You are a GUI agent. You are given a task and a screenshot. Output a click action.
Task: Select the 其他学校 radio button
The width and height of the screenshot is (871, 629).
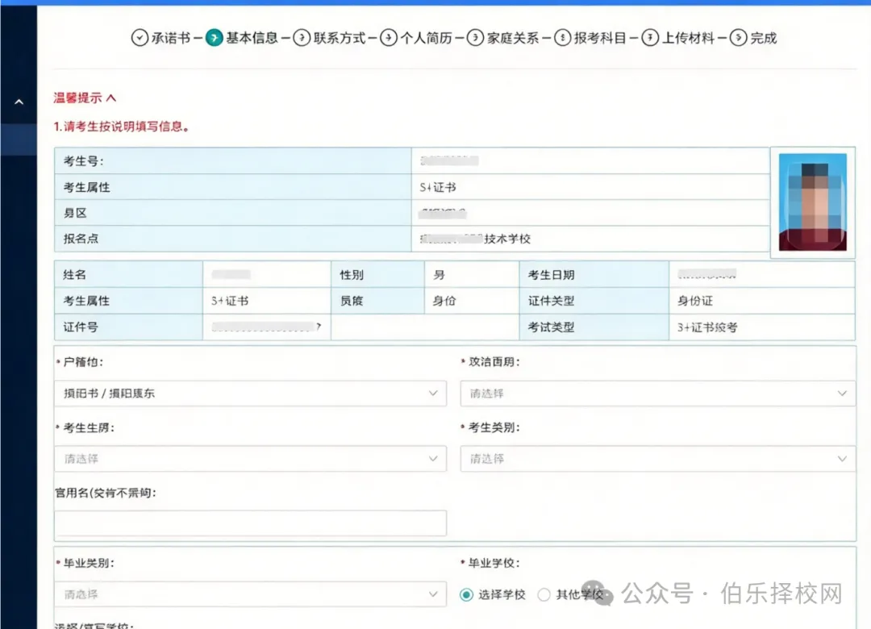click(544, 594)
